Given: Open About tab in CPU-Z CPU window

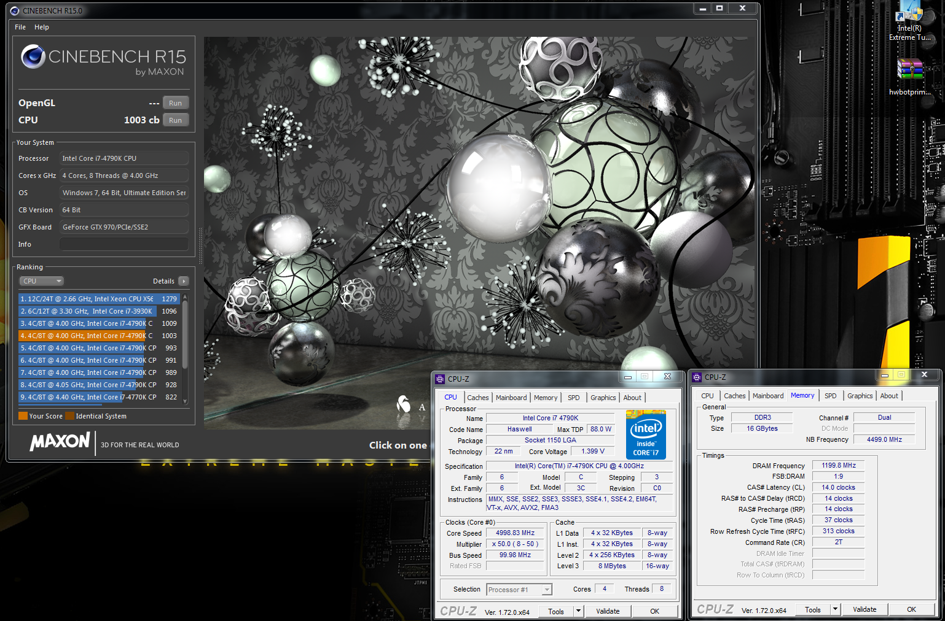Looking at the screenshot, I should point(632,398).
